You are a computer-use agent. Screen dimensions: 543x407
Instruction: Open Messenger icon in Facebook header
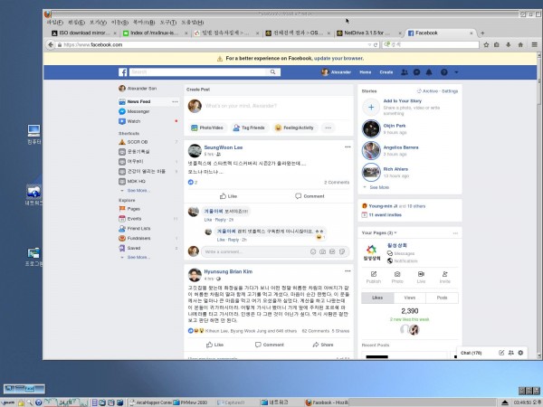tap(416, 72)
